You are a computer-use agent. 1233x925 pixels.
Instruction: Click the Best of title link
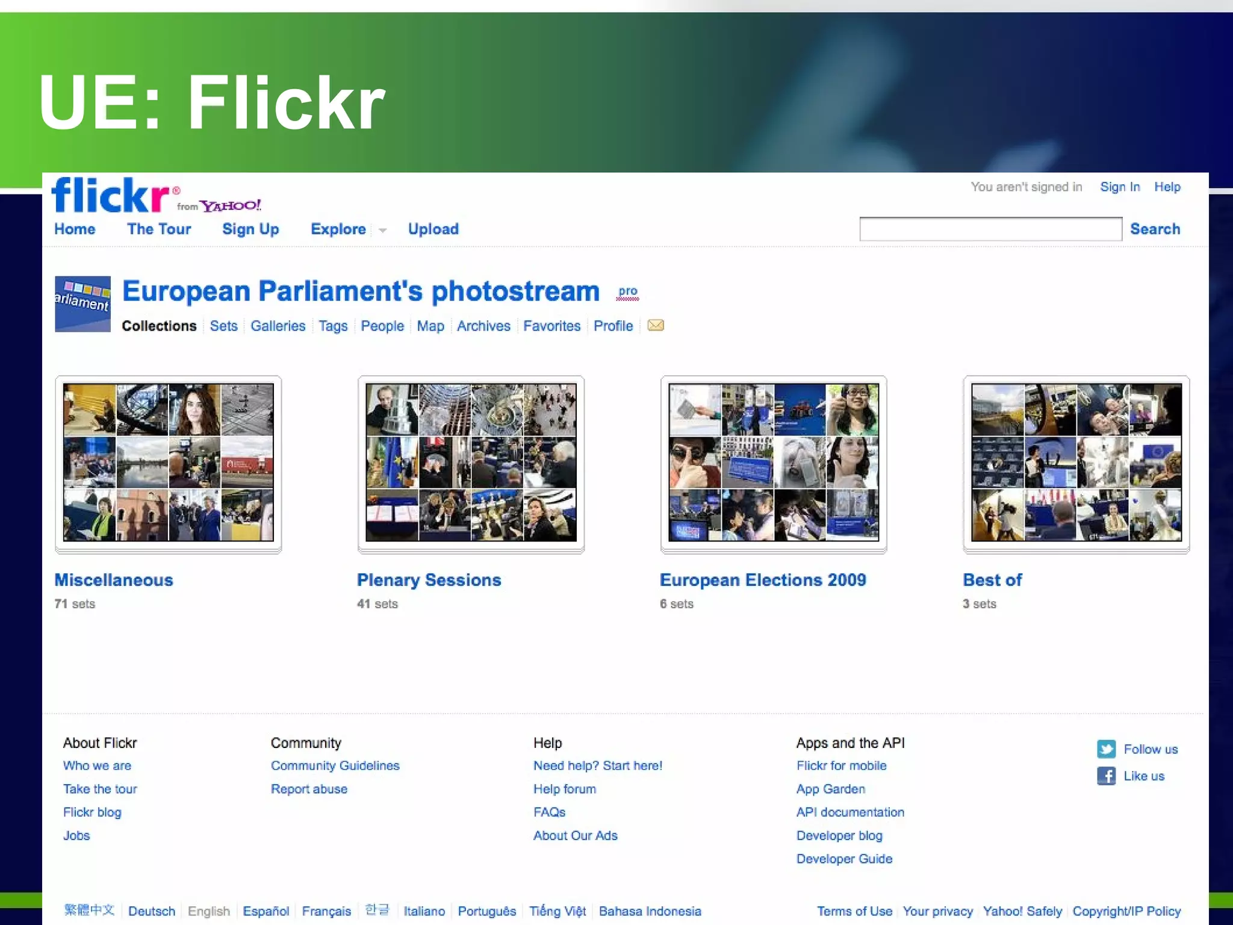click(x=992, y=580)
